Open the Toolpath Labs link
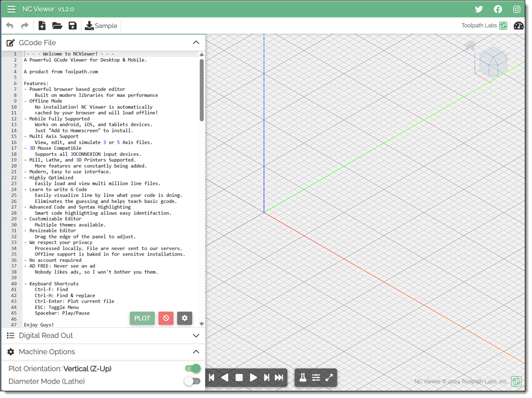Viewport: 532px width, 398px height. (x=484, y=26)
